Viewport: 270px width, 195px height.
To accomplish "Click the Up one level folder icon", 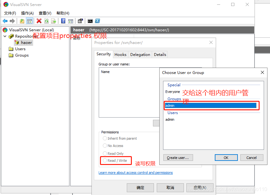I will (x=22, y=21).
